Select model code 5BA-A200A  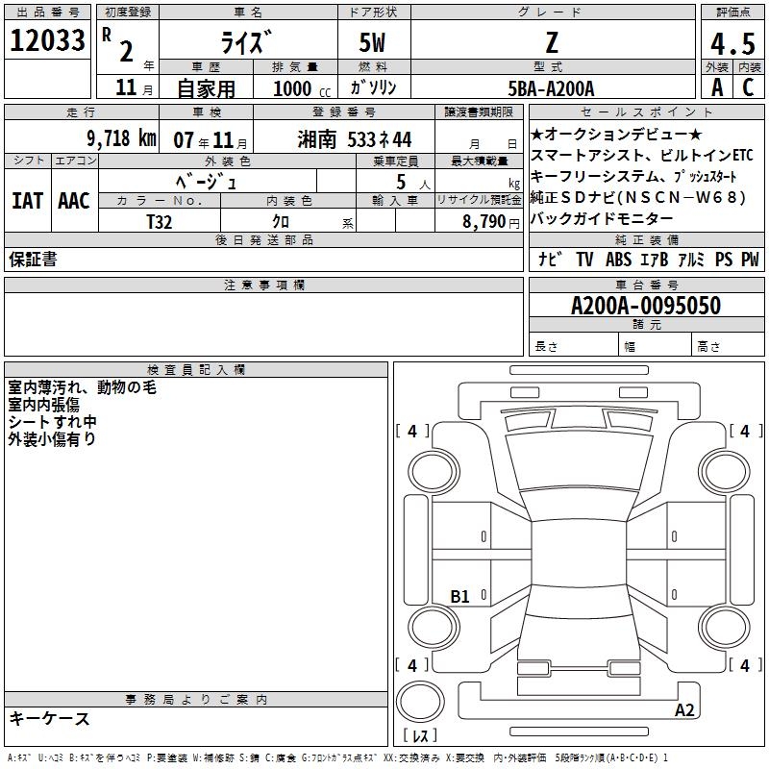click(x=551, y=88)
